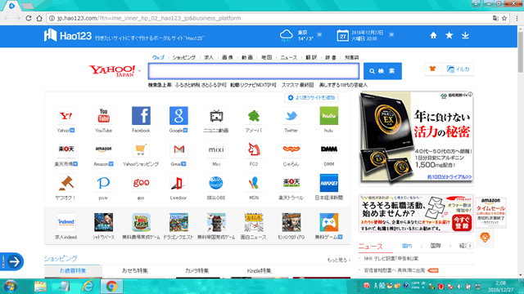This screenshot has width=524, height=294.
Task: Open the DMM icon
Action: (329, 149)
